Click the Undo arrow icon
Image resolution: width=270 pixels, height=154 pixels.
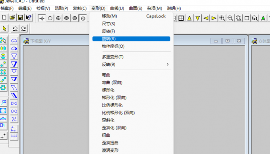[15, 28]
